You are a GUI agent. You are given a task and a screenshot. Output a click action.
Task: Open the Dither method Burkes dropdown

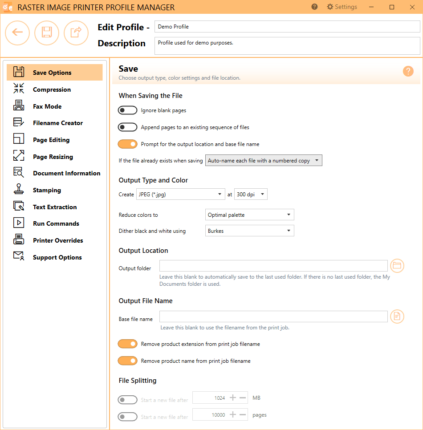[249, 231]
